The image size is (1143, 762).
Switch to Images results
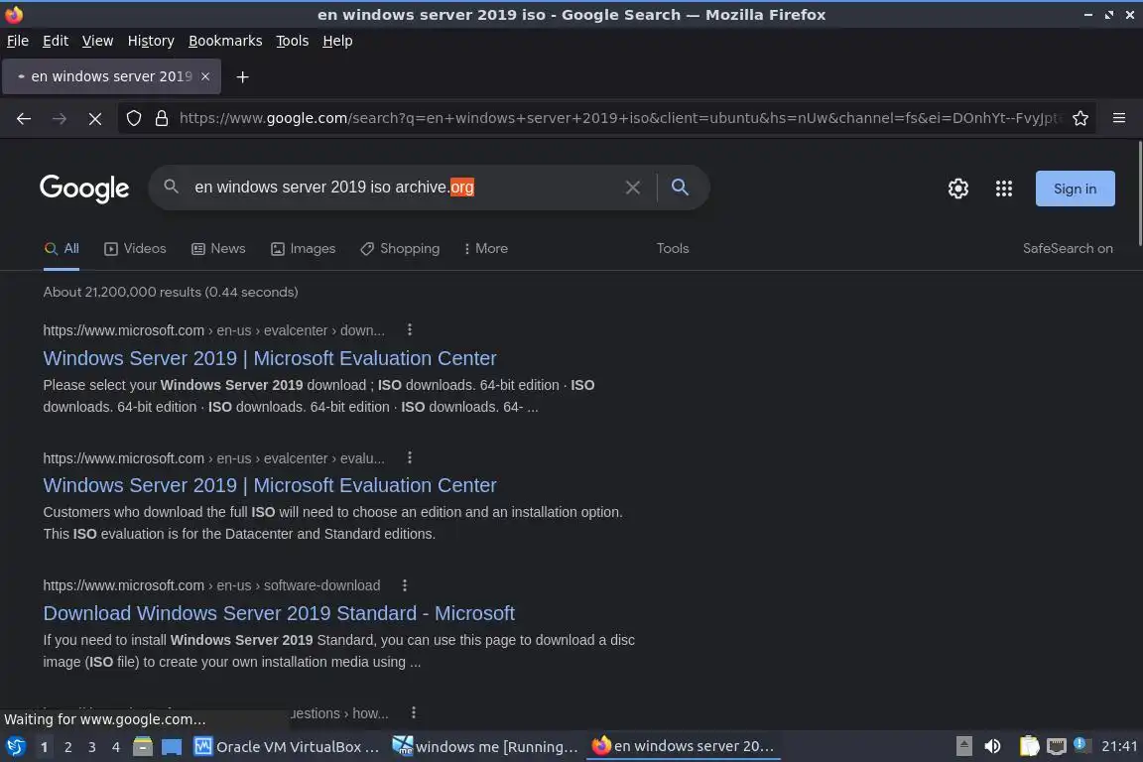(304, 249)
